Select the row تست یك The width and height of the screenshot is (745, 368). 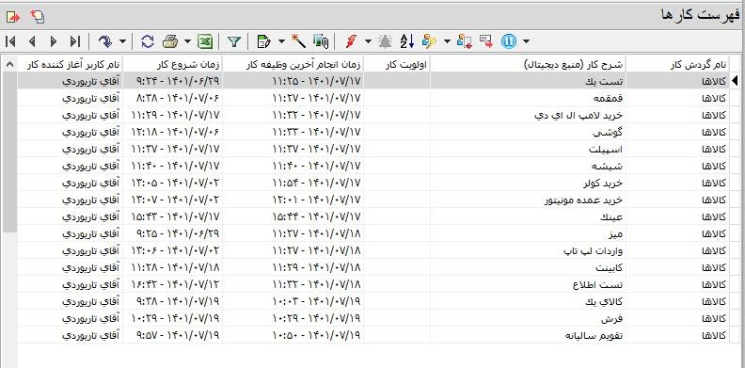(x=373, y=81)
